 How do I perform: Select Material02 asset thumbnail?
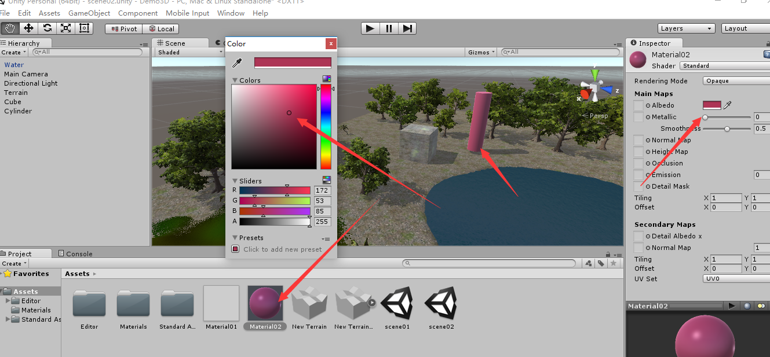(x=265, y=303)
